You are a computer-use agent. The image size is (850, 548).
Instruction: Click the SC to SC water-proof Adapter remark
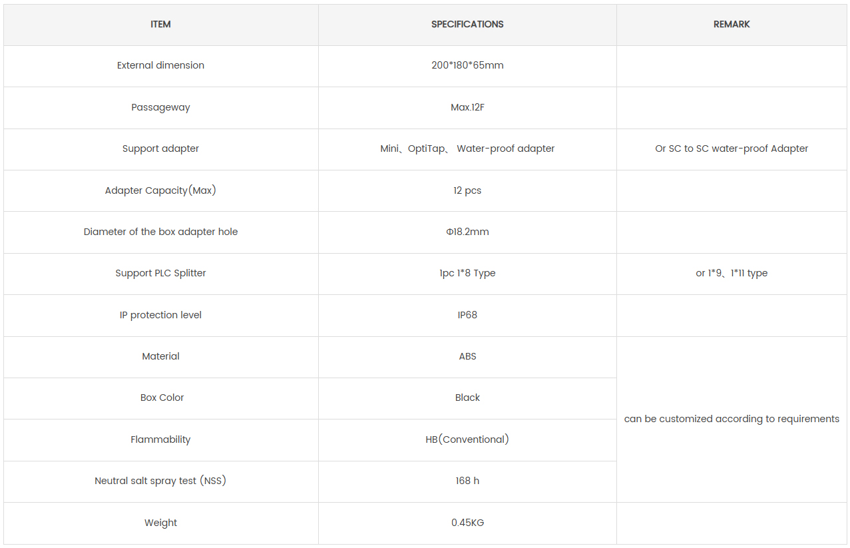pos(732,148)
